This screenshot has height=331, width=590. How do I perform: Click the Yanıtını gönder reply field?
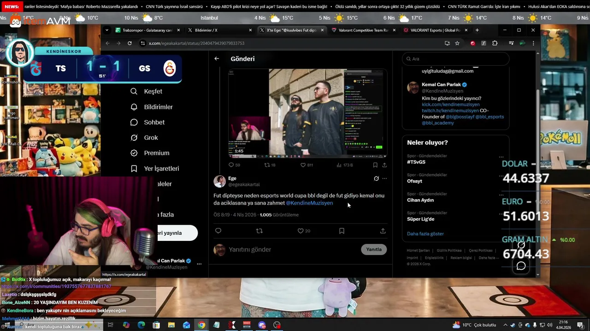click(x=293, y=250)
